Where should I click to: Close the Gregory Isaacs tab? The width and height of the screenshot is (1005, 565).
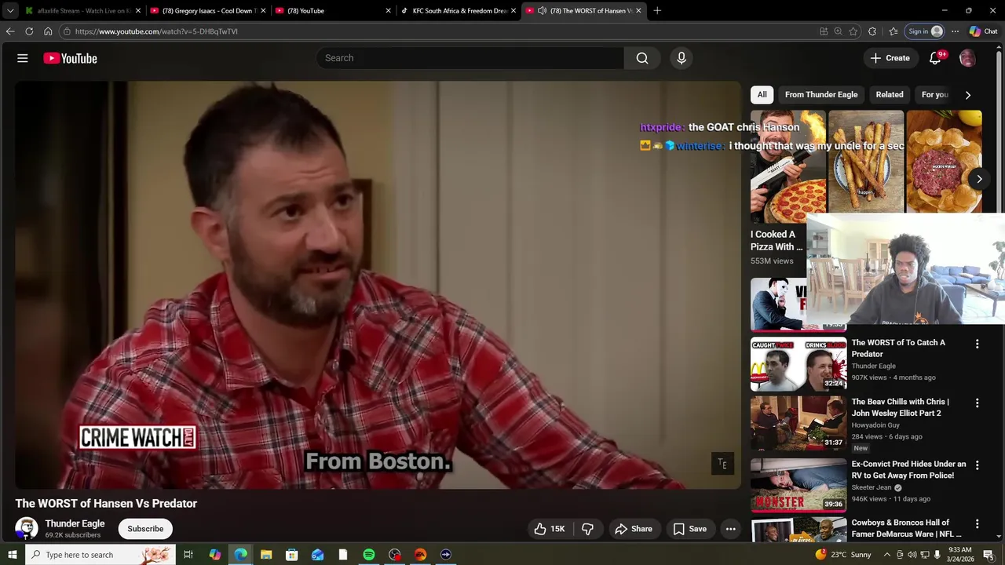(x=263, y=11)
